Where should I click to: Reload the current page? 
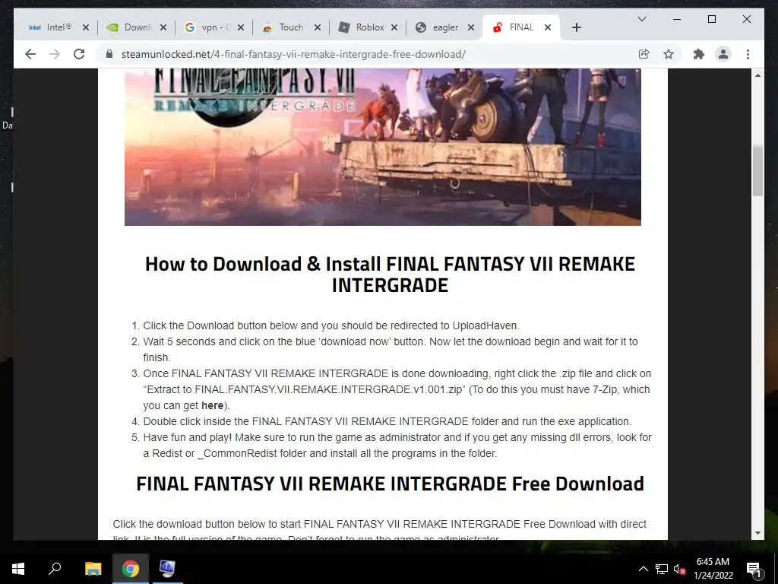tap(79, 54)
